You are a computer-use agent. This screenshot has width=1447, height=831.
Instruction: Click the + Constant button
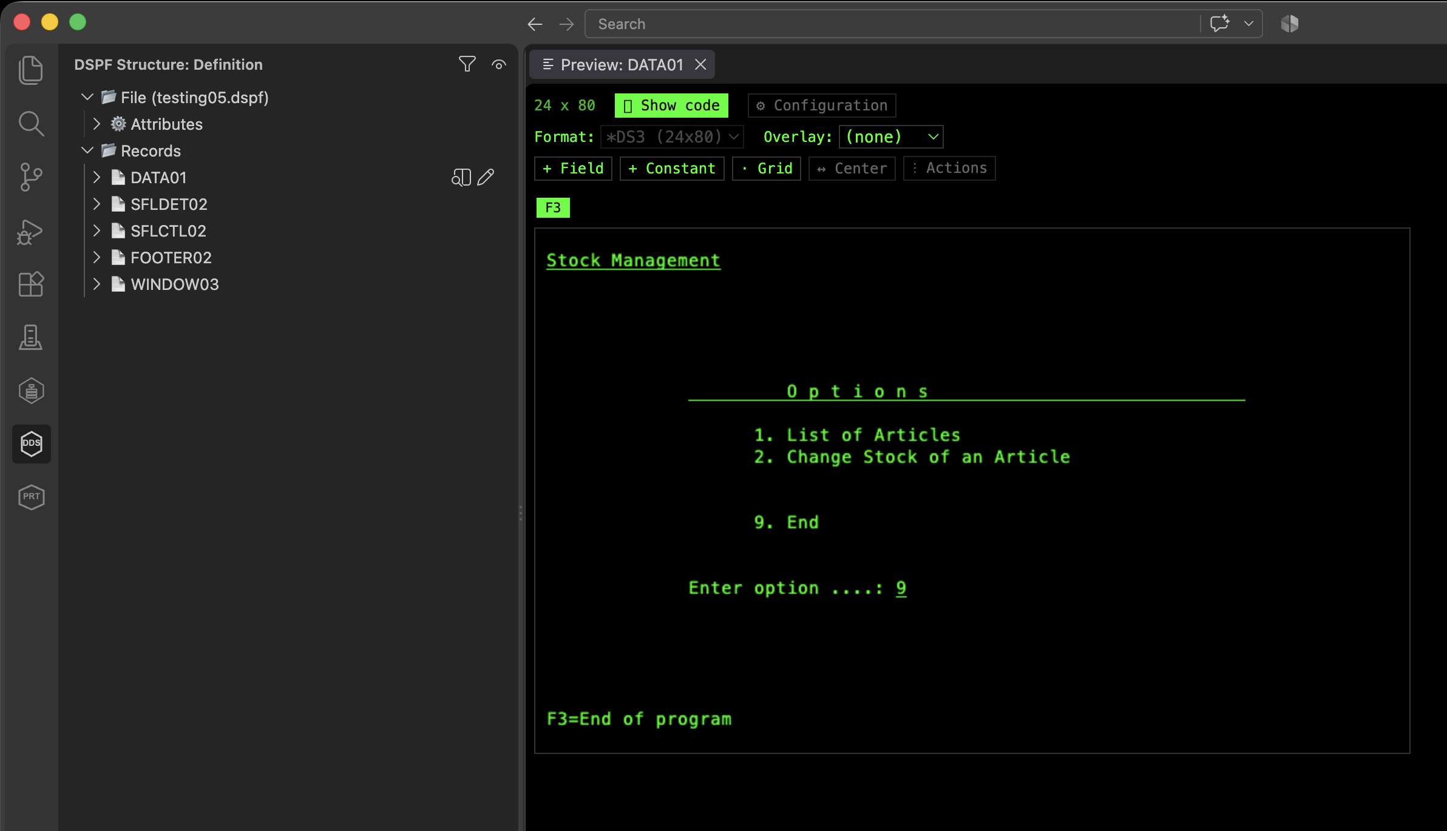pos(672,168)
